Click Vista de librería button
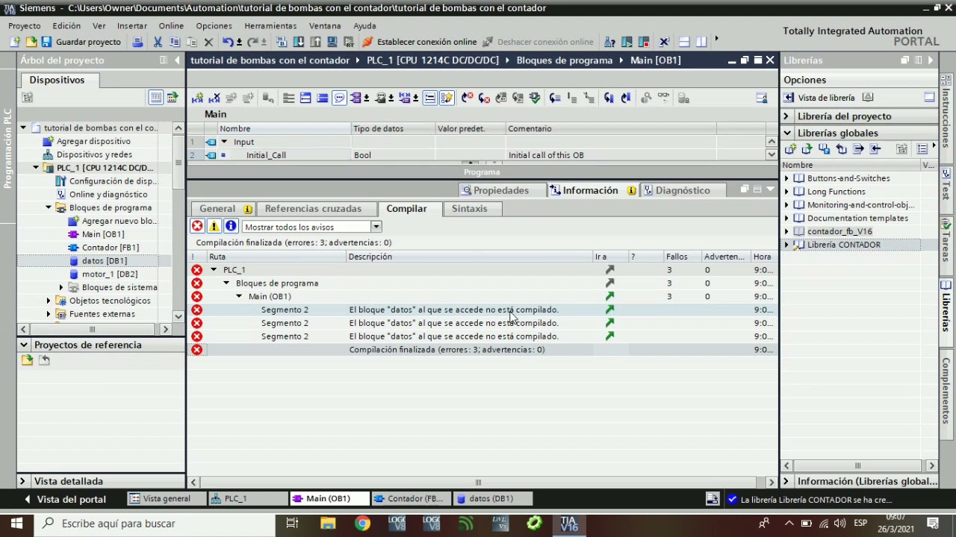 coord(819,98)
